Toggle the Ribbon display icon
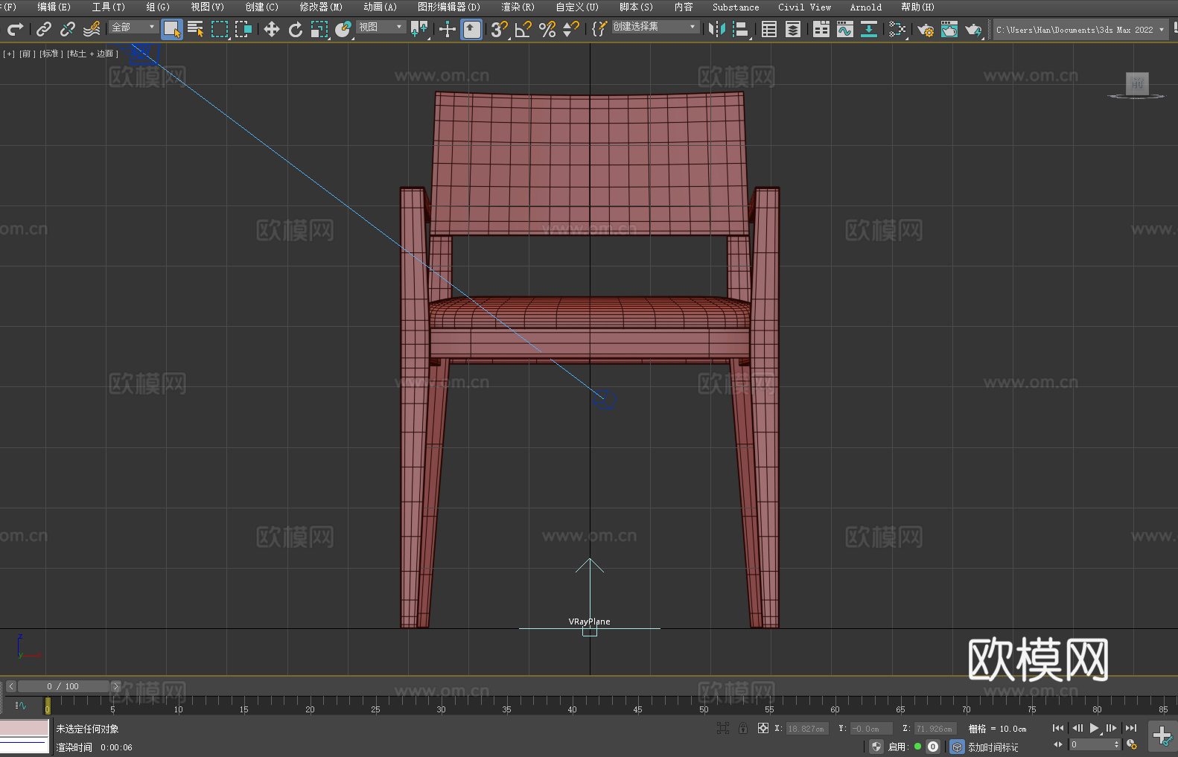Image resolution: width=1178 pixels, height=757 pixels. tap(821, 29)
